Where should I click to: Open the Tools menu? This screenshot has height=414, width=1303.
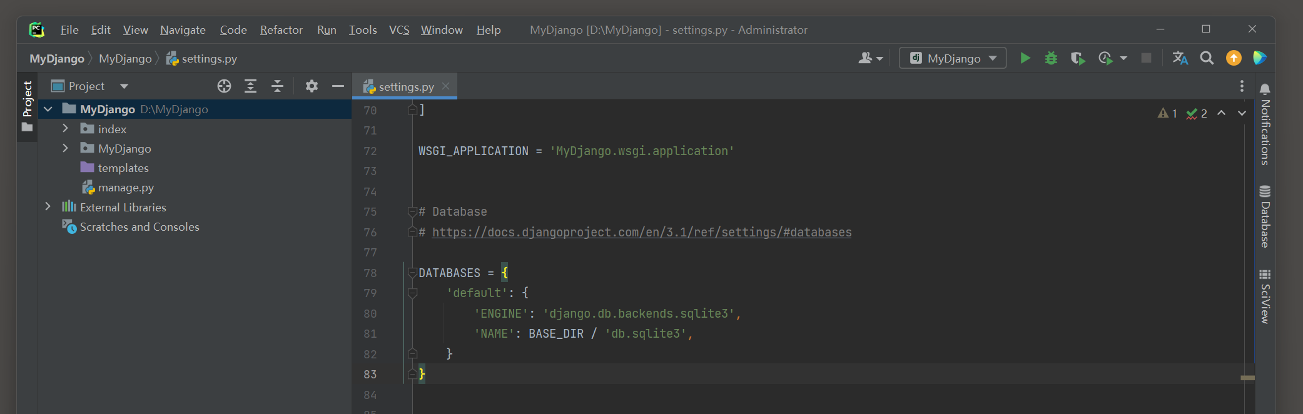(363, 30)
